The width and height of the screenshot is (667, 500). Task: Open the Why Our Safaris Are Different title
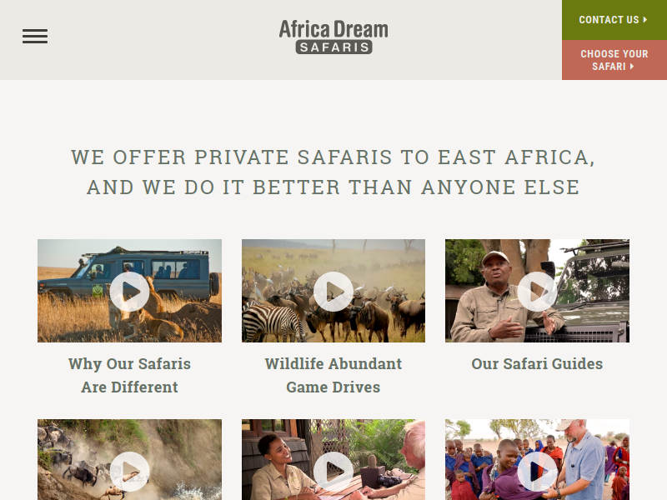(129, 376)
